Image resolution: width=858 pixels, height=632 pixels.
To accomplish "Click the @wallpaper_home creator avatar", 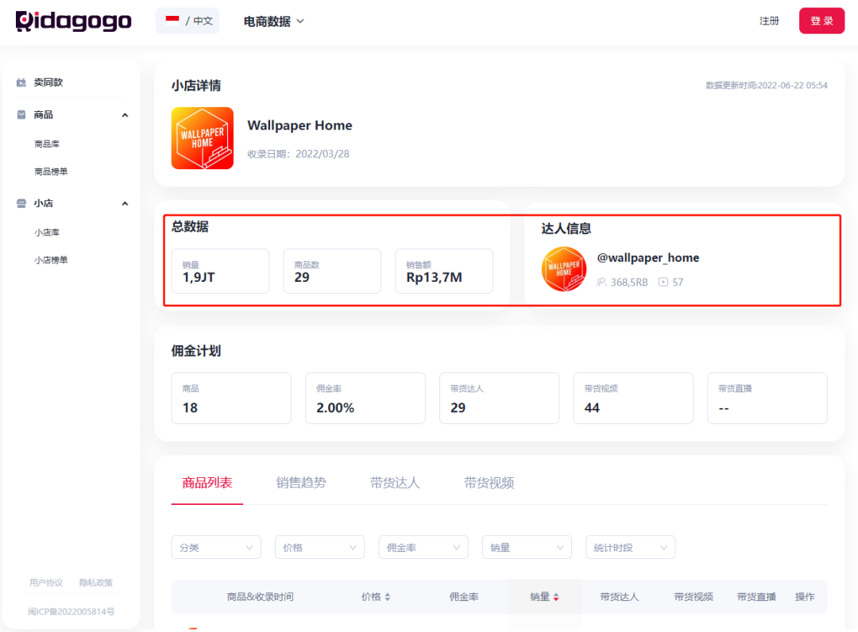I will click(563, 269).
